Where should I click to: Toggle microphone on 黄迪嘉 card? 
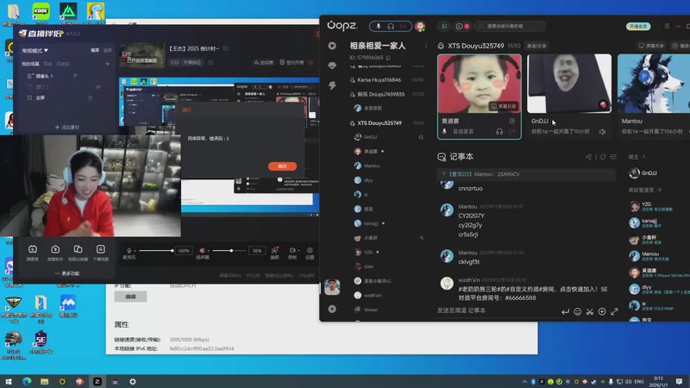[444, 132]
